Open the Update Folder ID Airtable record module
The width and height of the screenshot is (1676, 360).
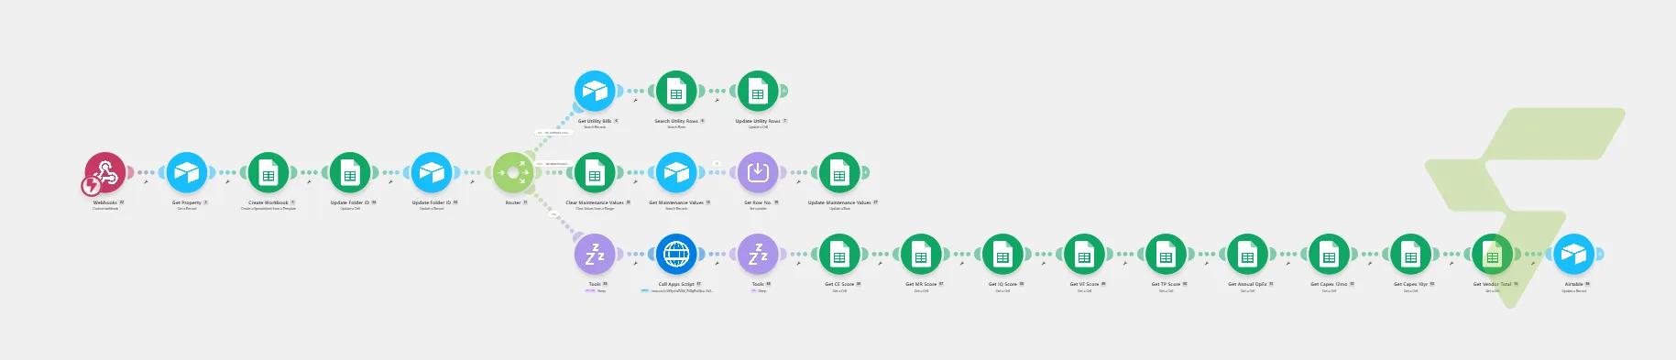432,172
